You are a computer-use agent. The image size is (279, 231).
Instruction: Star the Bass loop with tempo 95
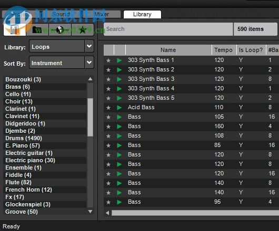108,202
